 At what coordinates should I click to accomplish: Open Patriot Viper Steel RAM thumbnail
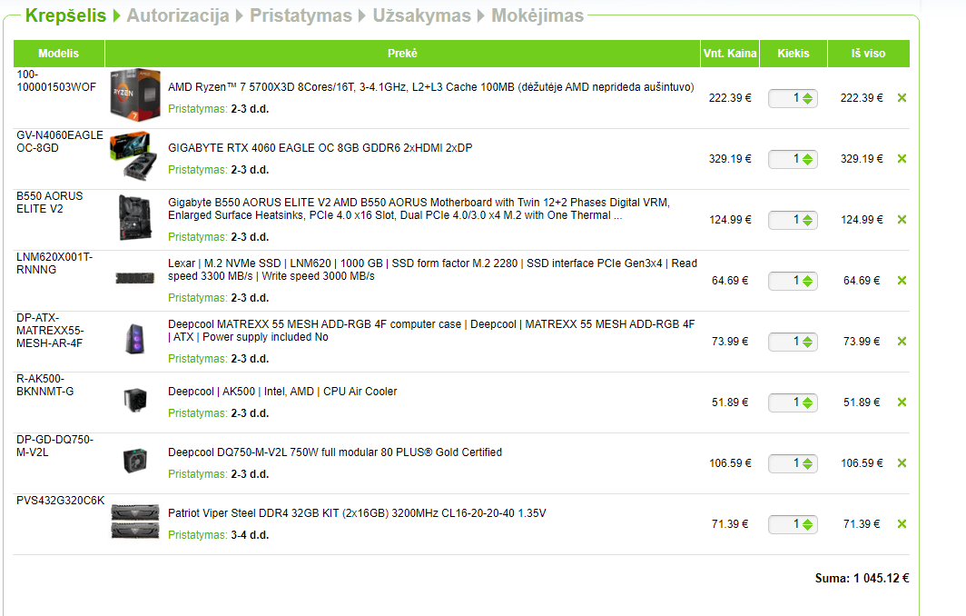pos(135,522)
